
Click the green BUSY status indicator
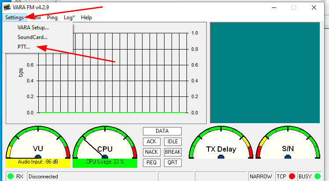(x=318, y=177)
